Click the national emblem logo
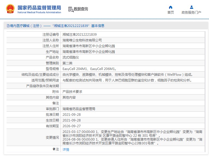This screenshot has width=209, height=158. pyautogui.click(x=10, y=9)
